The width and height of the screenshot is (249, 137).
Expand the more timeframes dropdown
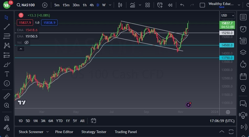110,5
